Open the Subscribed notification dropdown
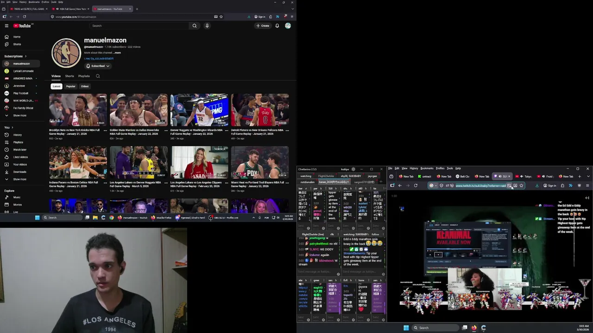The width and height of the screenshot is (593, 333). point(97,66)
